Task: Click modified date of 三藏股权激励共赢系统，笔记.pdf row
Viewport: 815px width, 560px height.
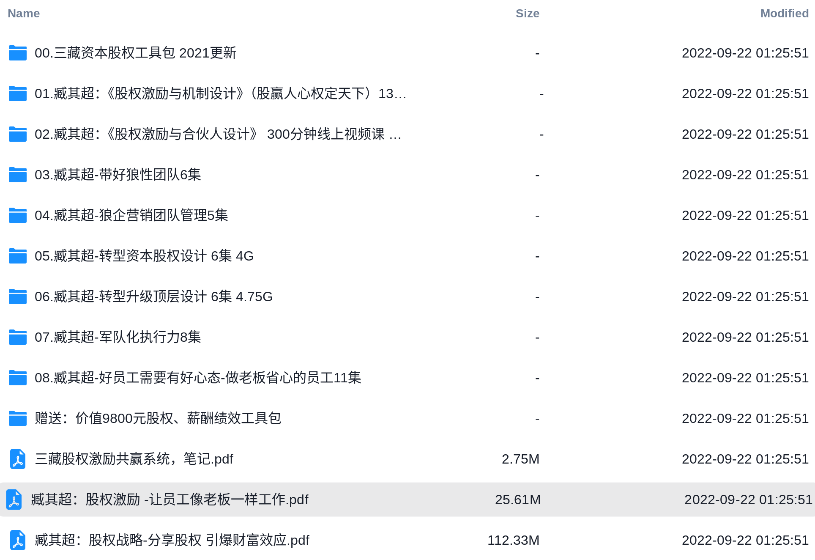Action: tap(745, 459)
